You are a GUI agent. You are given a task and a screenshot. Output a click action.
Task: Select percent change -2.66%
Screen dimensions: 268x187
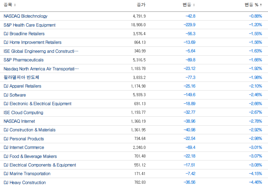click(255, 104)
